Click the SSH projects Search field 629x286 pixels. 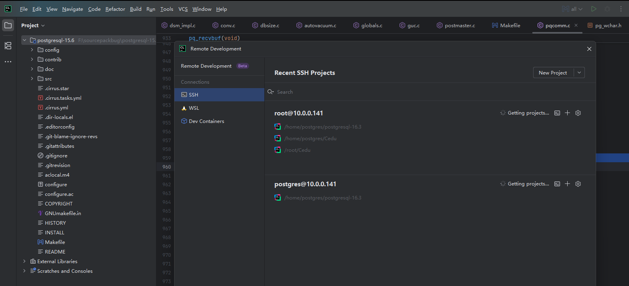[x=430, y=92]
